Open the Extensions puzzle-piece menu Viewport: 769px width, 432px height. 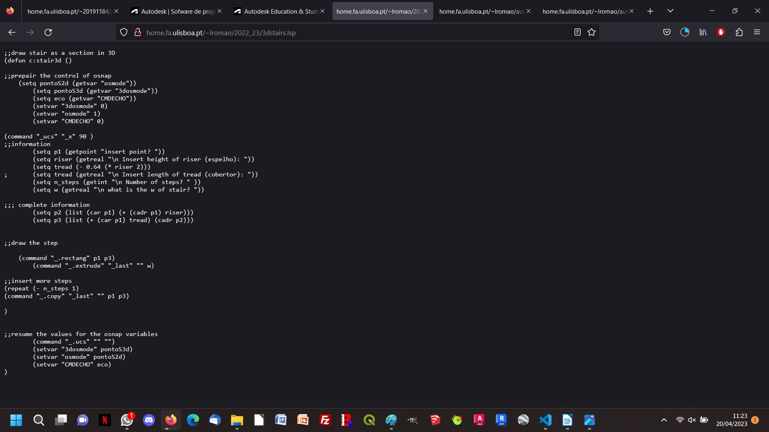[739, 32]
